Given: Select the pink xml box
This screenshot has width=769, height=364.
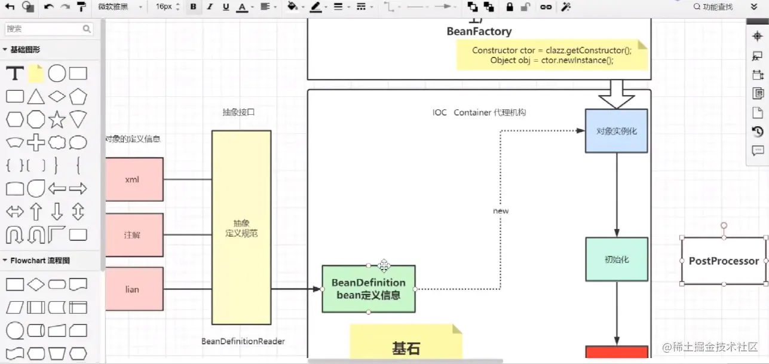Looking at the screenshot, I should pyautogui.click(x=134, y=179).
